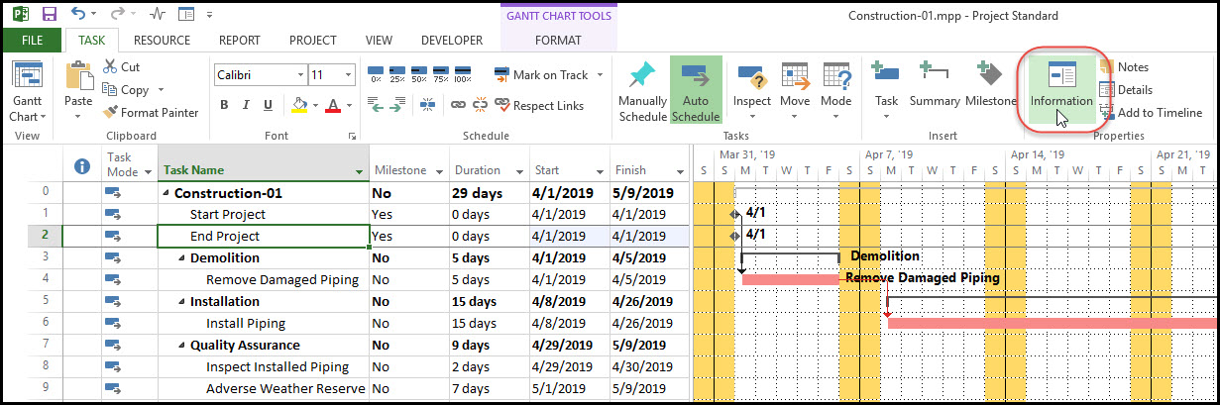Click the Information properties icon
The image size is (1220, 405).
(1060, 79)
